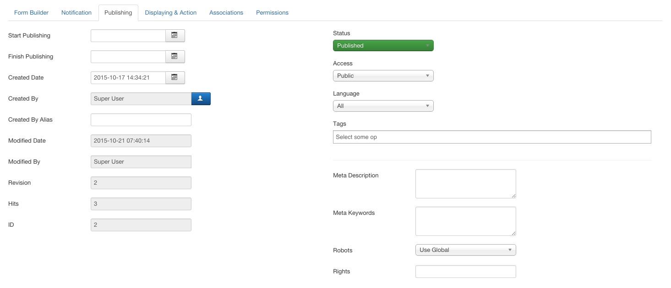Click the Meta Keywords text area

[466, 221]
